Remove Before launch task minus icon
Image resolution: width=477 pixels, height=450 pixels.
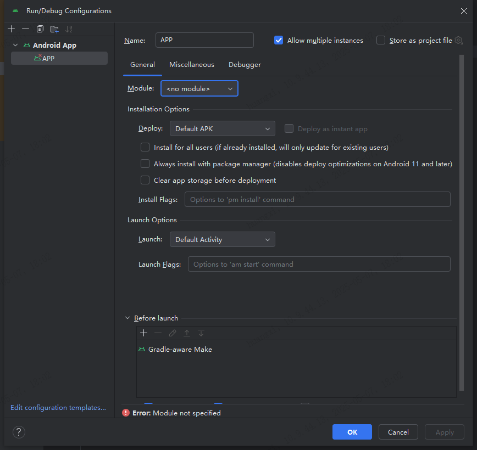(x=158, y=333)
